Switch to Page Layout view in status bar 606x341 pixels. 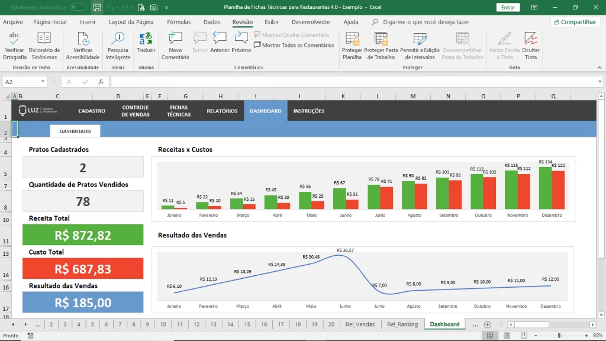pyautogui.click(x=507, y=335)
